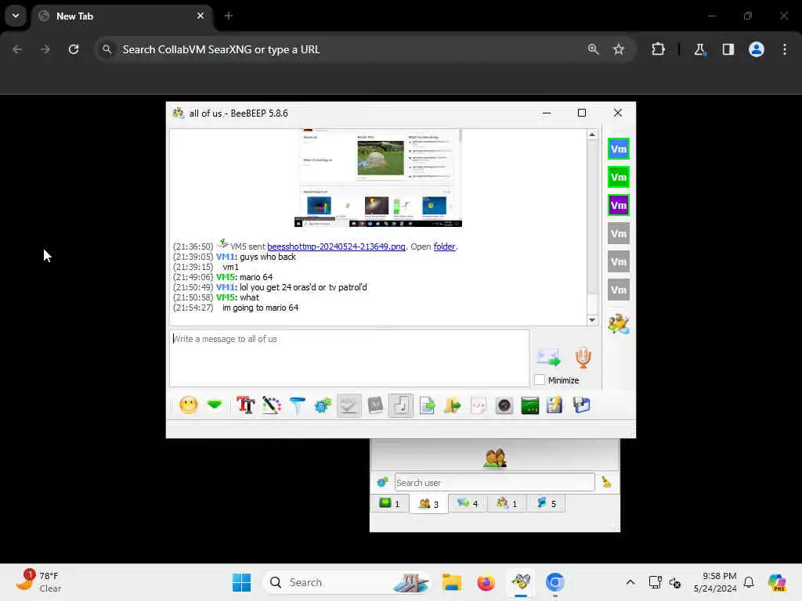Open Chrome extensions puzzle icon
Viewport: 802px width, 601px height.
point(658,49)
